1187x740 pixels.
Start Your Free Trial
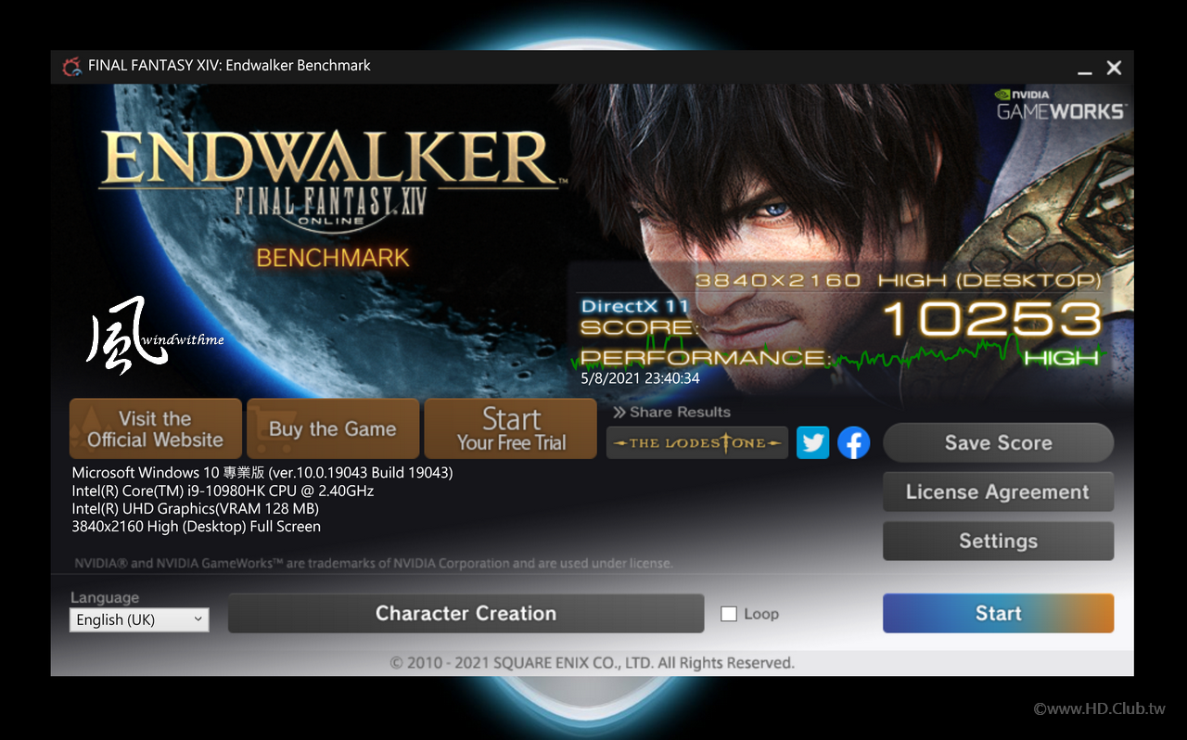(510, 428)
